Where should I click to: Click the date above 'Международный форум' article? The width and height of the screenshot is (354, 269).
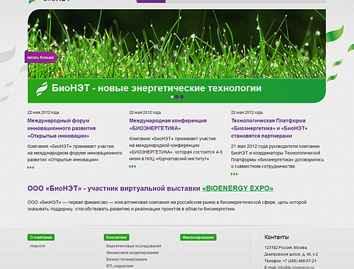pos(43,113)
